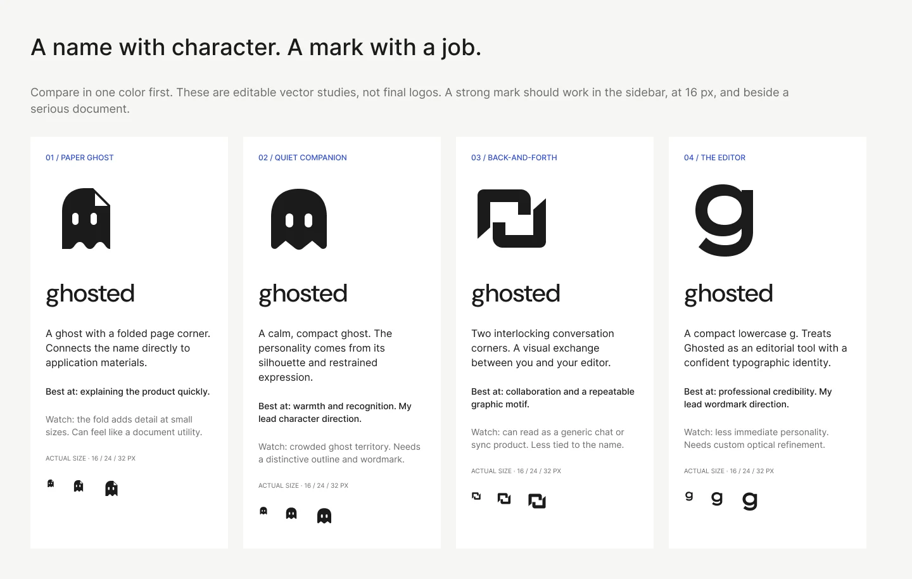This screenshot has width=912, height=579.
Task: Click 'Watch: crowded ghost territory' note
Action: click(x=339, y=453)
